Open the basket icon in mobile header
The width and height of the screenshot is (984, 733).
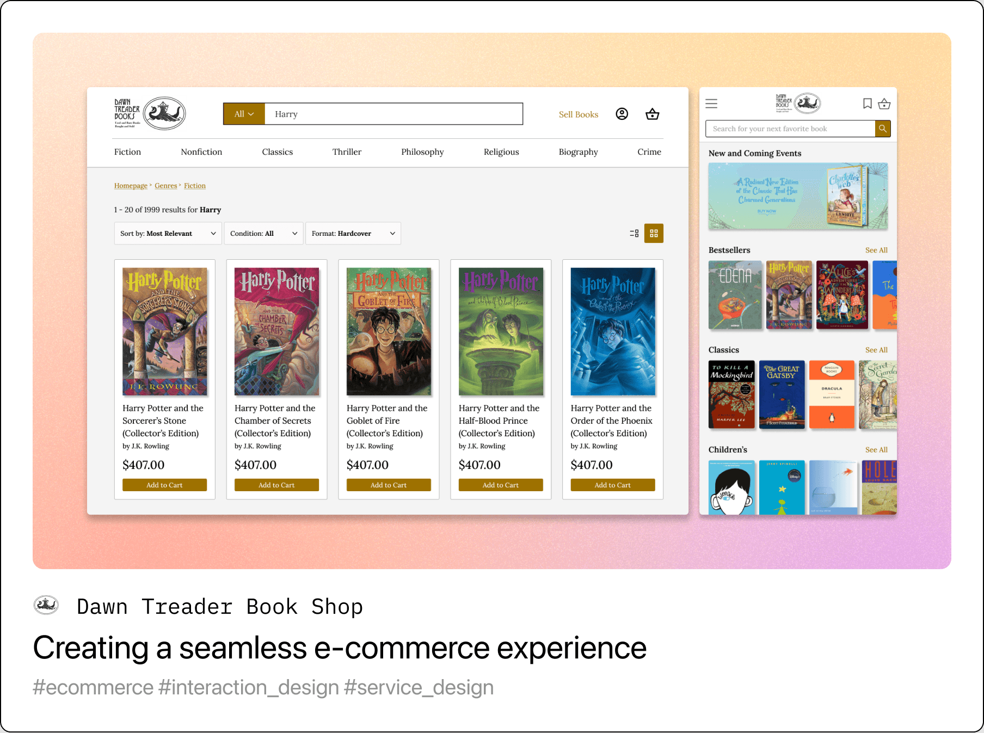884,103
